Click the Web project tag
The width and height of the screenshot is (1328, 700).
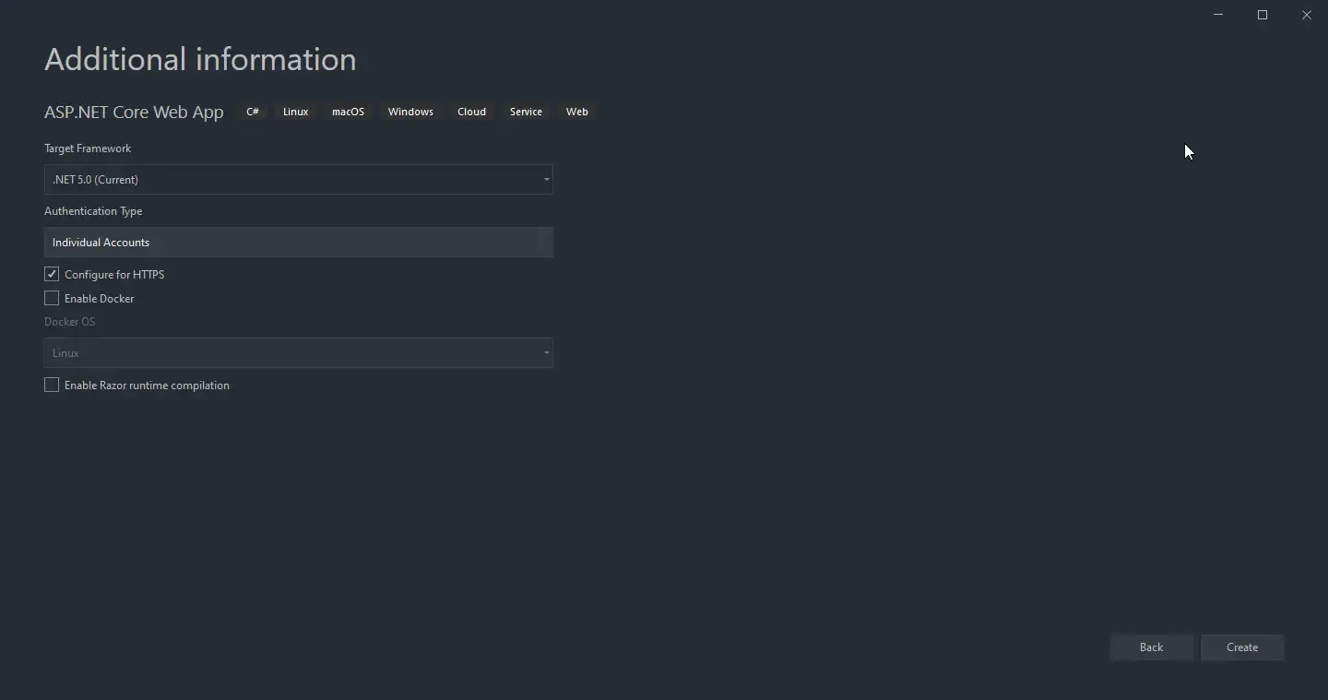click(x=577, y=112)
